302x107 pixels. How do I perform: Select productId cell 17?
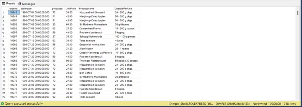[58, 49]
